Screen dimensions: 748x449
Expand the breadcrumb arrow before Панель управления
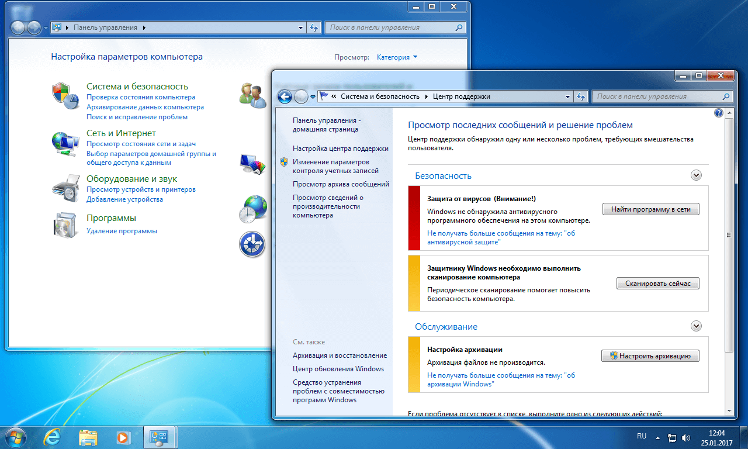coord(68,27)
